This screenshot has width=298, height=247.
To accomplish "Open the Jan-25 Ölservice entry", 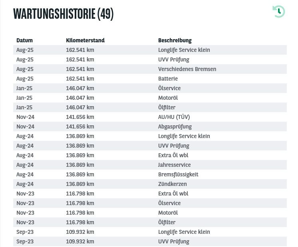I will pos(169,88).
